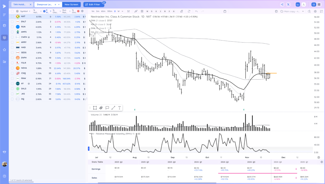Open chart settings gear icon
Screen dimensions: 325x184
tap(315, 11)
